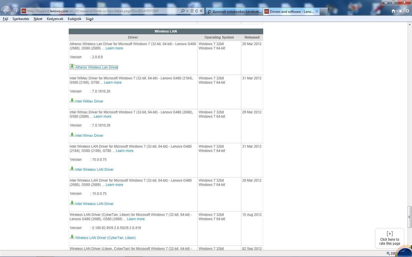412x257 pixels.
Task: Click the Operating System column header
Action: coord(219,37)
